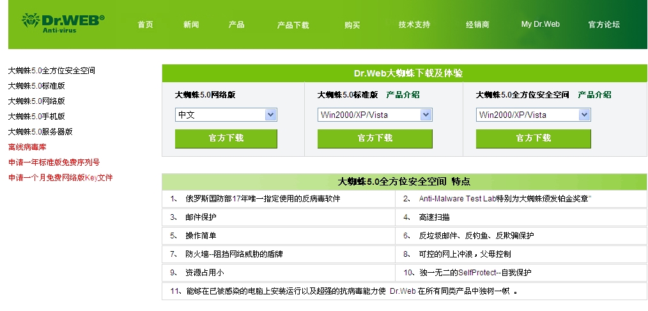Open 技术支持 in the top navigation

(x=414, y=25)
